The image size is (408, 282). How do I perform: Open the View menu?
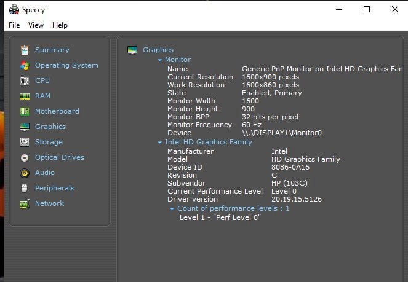pyautogui.click(x=36, y=25)
